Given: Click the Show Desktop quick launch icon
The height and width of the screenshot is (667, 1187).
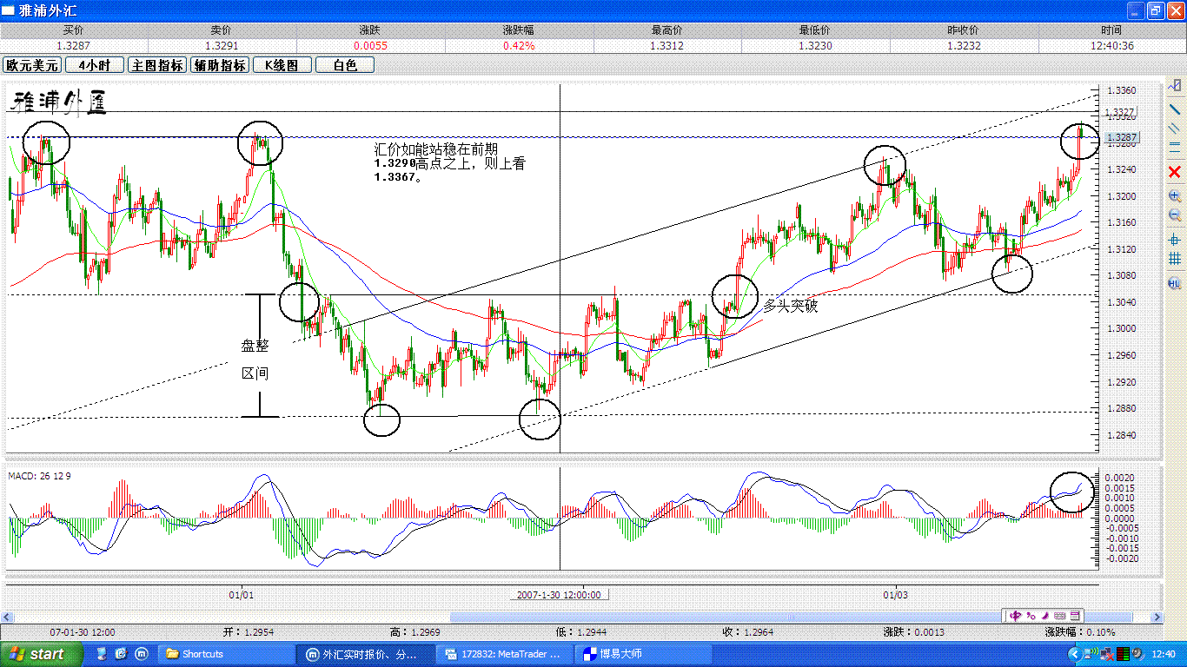Looking at the screenshot, I should [103, 653].
